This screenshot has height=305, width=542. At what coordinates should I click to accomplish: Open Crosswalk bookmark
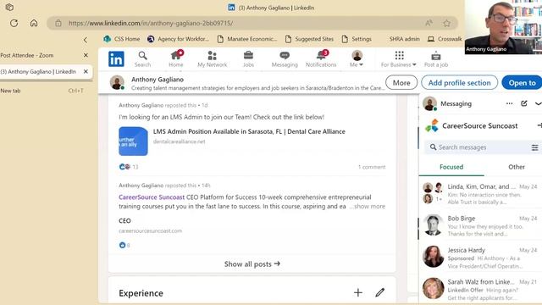tap(445, 39)
